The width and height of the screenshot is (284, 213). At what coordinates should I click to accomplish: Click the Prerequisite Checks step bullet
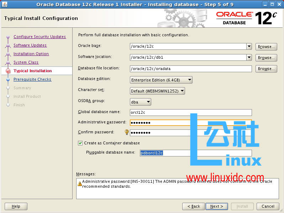[8, 79]
